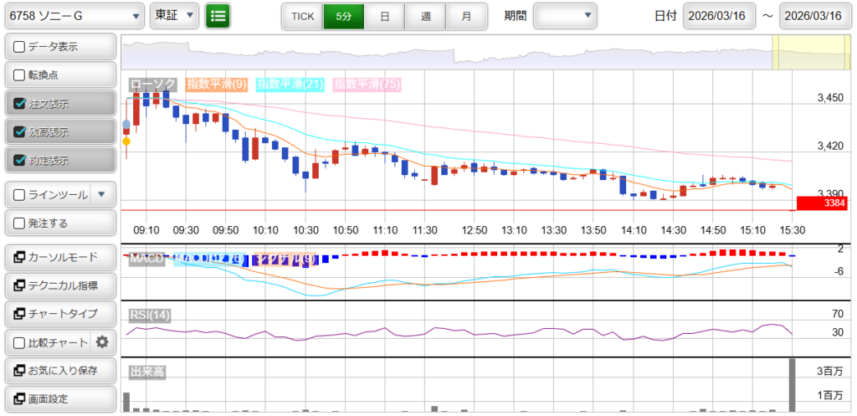The image size is (857, 416).
Task: Open the gear settings next to 比較チャート
Action: (102, 342)
